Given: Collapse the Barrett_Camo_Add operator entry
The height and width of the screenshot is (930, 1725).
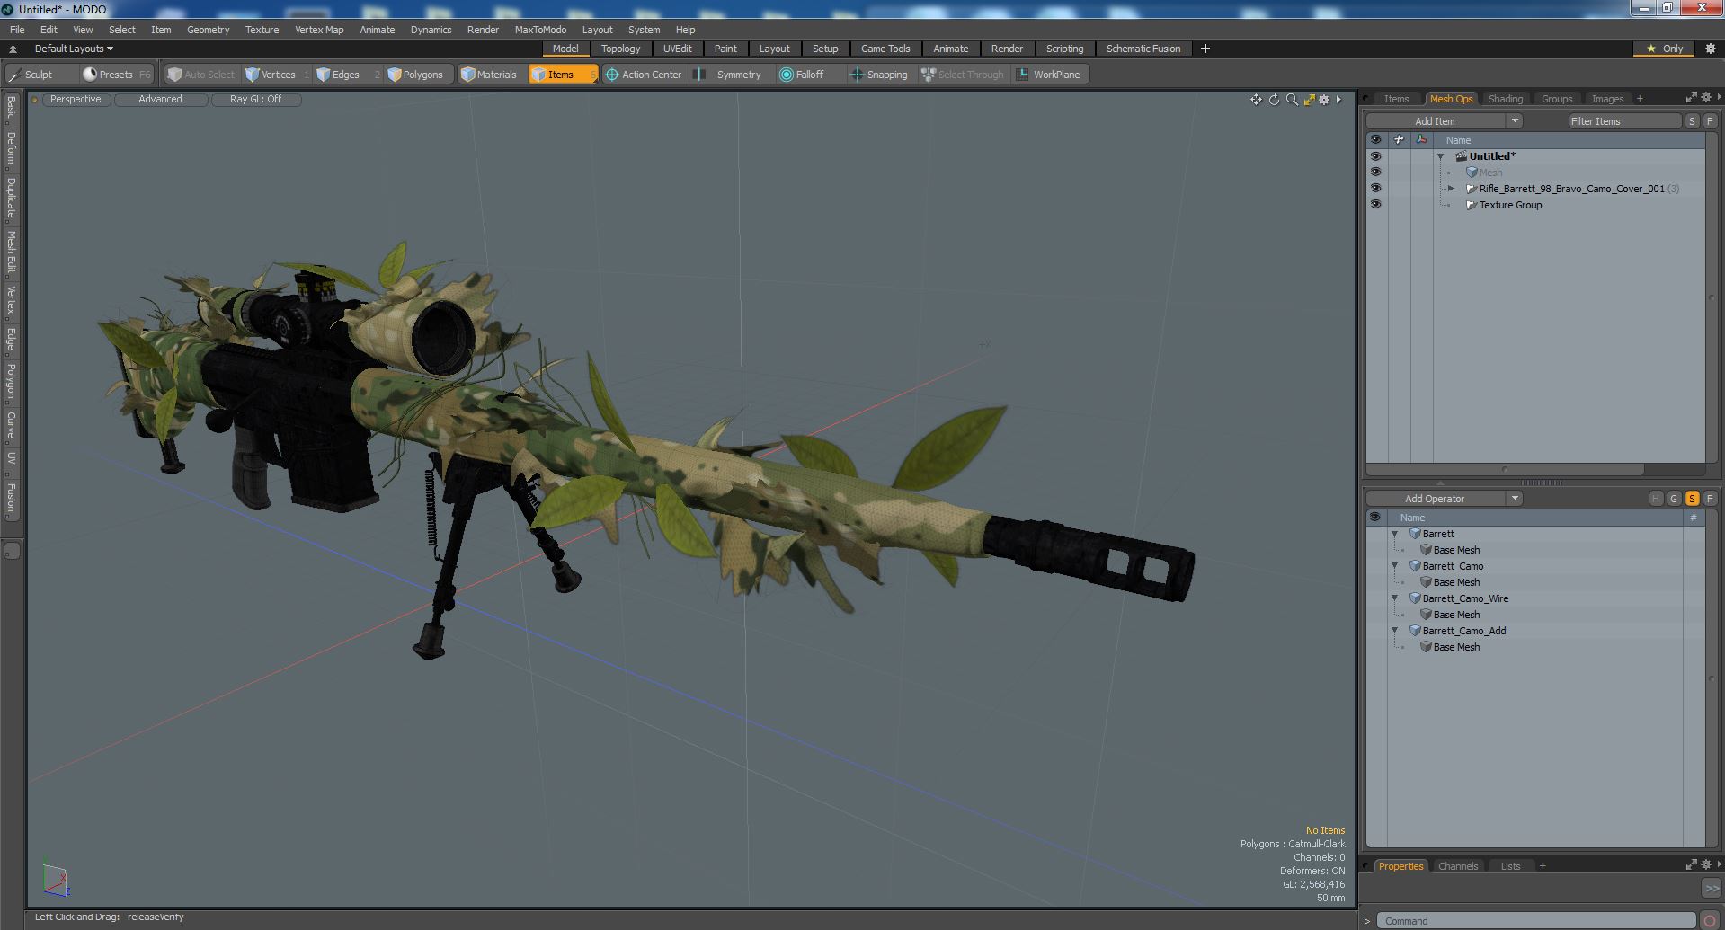Looking at the screenshot, I should point(1394,631).
